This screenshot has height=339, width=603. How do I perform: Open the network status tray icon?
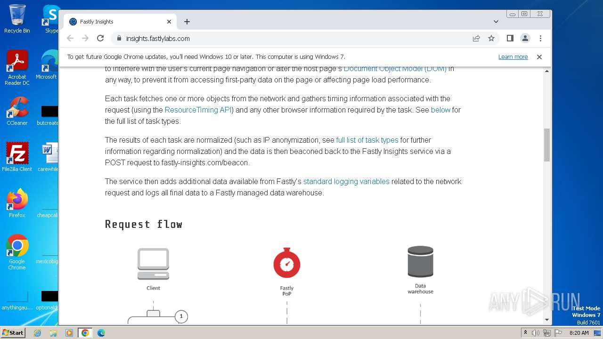[x=546, y=333]
